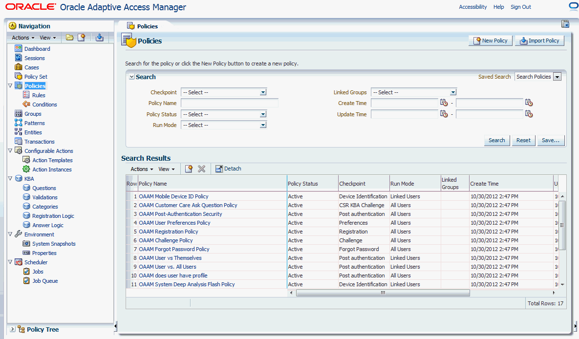Click Sign Out
The height and width of the screenshot is (339, 579).
coord(521,7)
